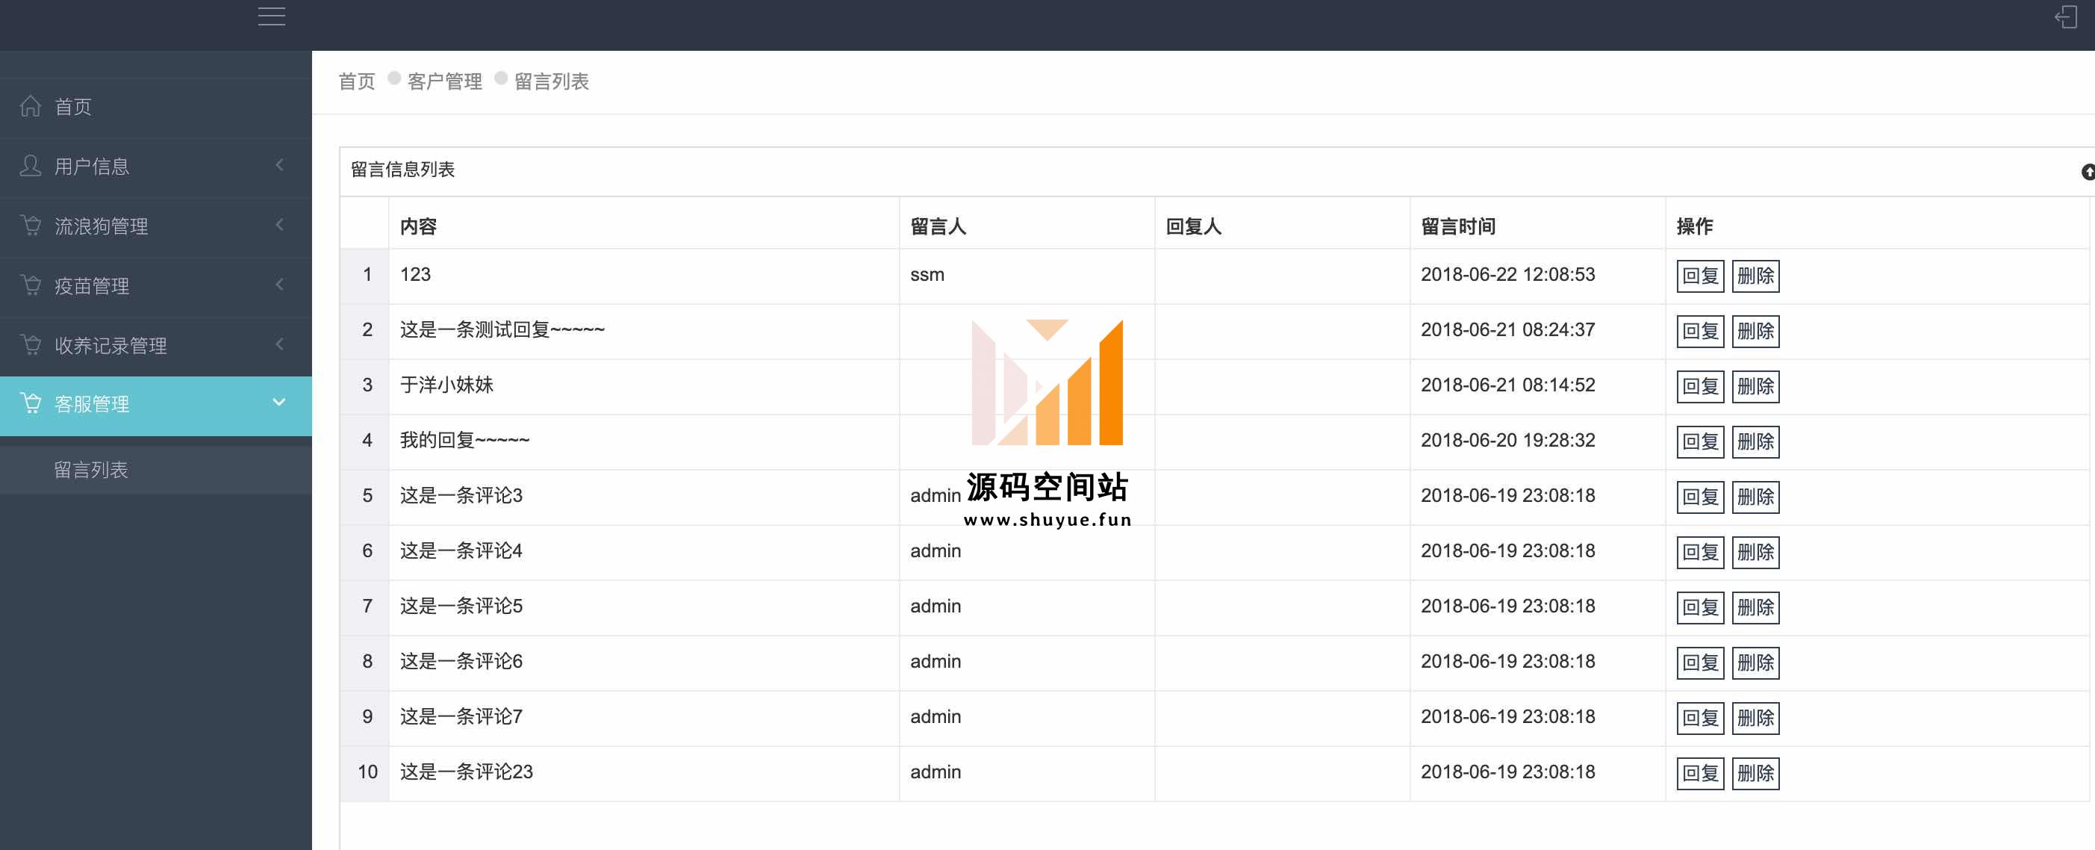Reply to row 这是一条测试回复~~~~~

pyautogui.click(x=1700, y=331)
